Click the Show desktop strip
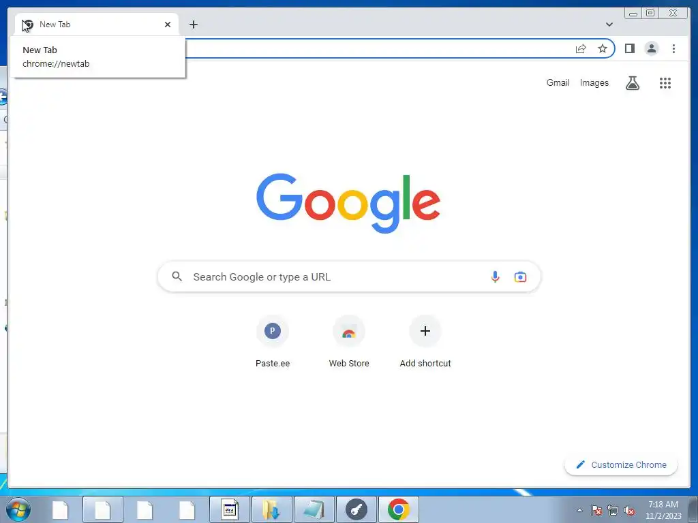The height and width of the screenshot is (523, 698). 693,510
